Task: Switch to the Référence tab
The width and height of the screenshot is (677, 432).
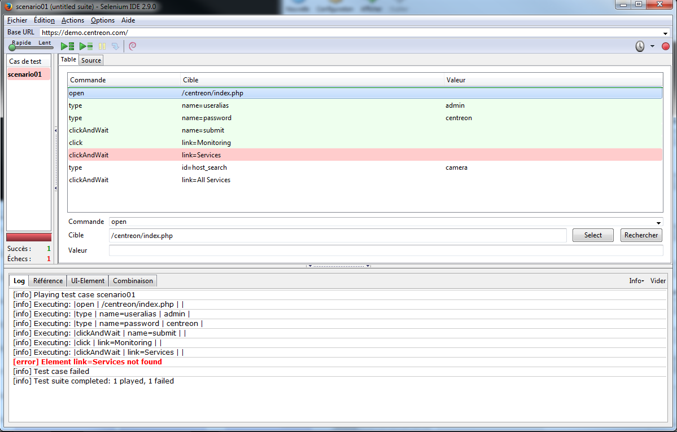Action: [48, 281]
